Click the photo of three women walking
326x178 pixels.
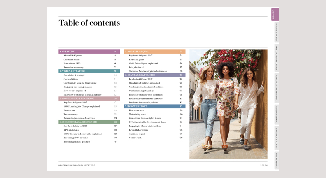tap(228, 104)
